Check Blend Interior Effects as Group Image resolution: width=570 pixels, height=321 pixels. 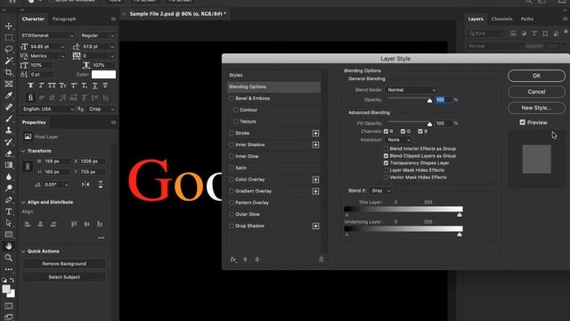coord(386,149)
